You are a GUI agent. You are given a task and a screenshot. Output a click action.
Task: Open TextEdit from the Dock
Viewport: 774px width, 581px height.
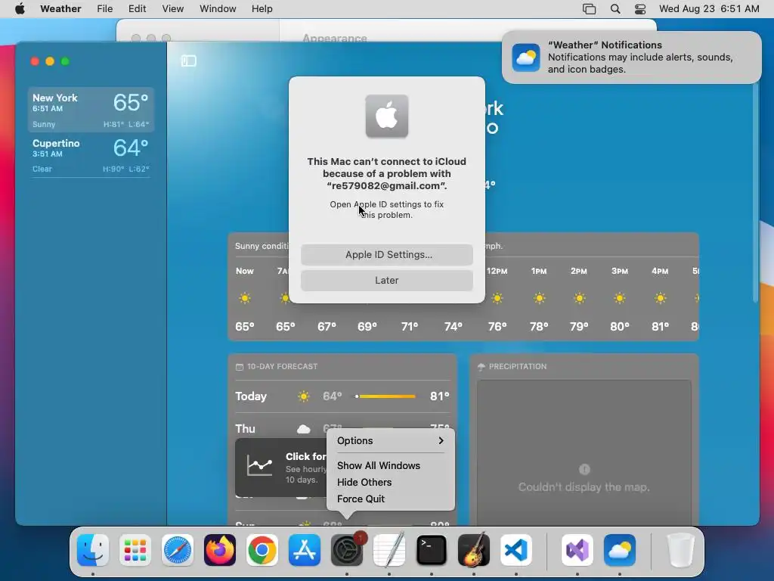pyautogui.click(x=389, y=550)
